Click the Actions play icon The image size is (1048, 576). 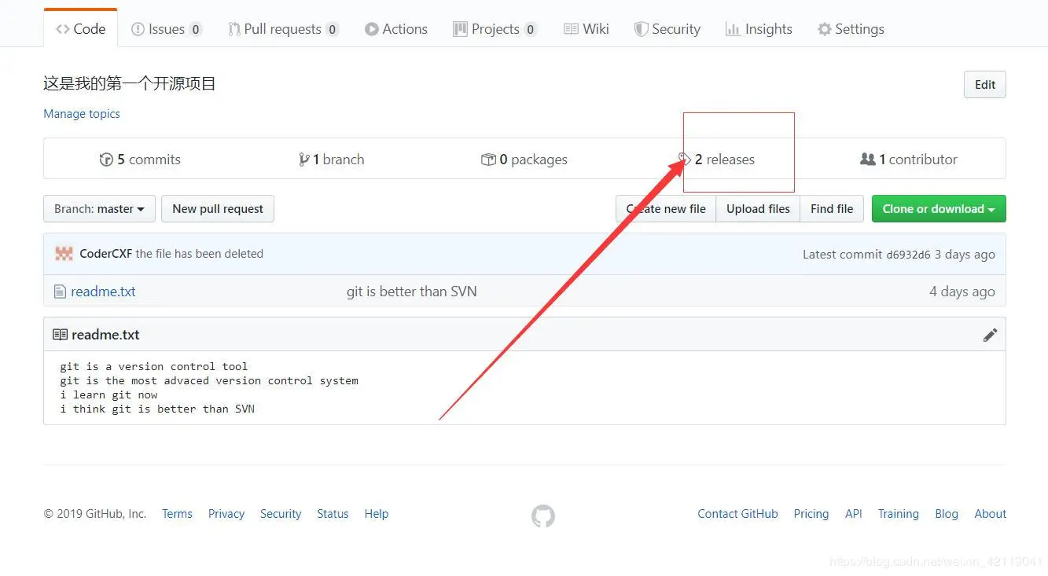coord(371,29)
